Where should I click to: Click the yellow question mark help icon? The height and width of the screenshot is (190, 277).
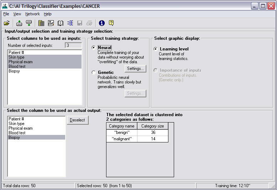pyautogui.click(x=111, y=23)
